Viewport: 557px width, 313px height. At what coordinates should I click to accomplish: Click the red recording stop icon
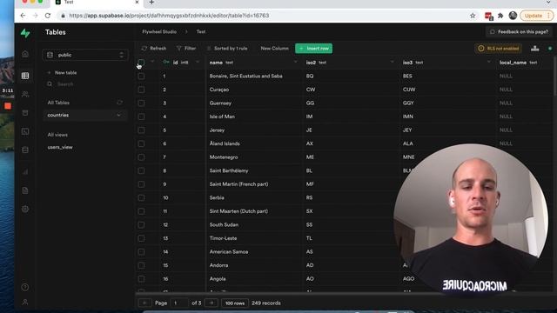coord(8,106)
